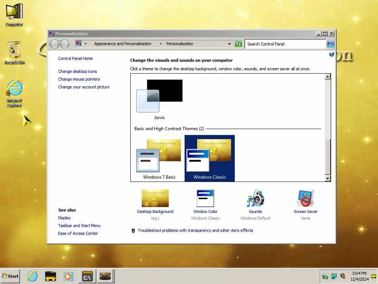Image resolution: width=378 pixels, height=284 pixels.
Task: Click the Desktop Background text link
Action: pos(155,212)
